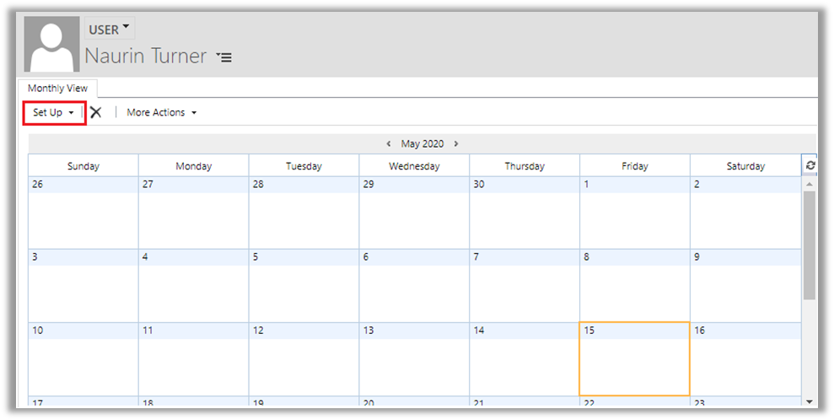Viewport: 834px width, 420px height.
Task: Expand the USER dropdown
Action: [x=110, y=30]
